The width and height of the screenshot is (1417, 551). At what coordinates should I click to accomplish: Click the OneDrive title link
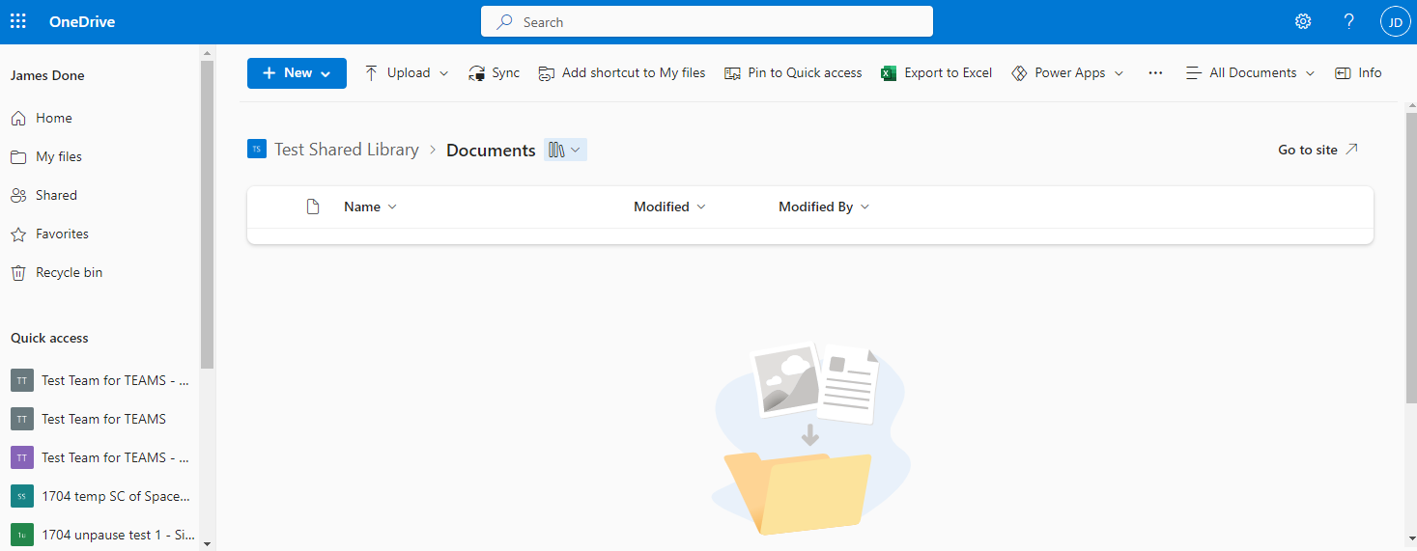(x=82, y=21)
